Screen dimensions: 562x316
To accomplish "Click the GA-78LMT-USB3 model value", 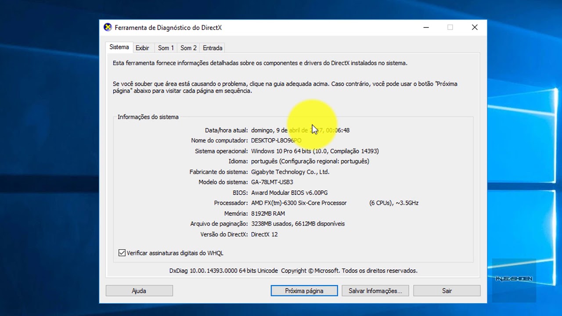I will click(x=272, y=182).
